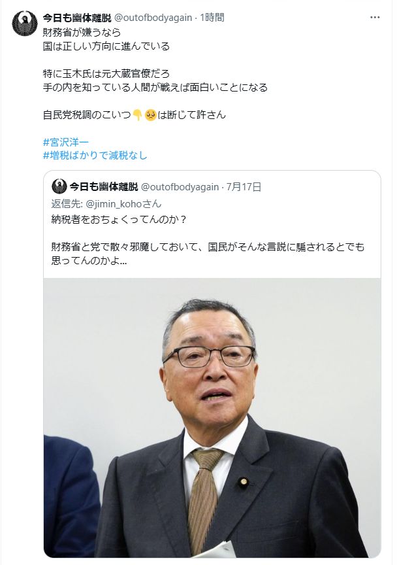Open the #宮沢洋一 hashtag

pyautogui.click(x=66, y=142)
